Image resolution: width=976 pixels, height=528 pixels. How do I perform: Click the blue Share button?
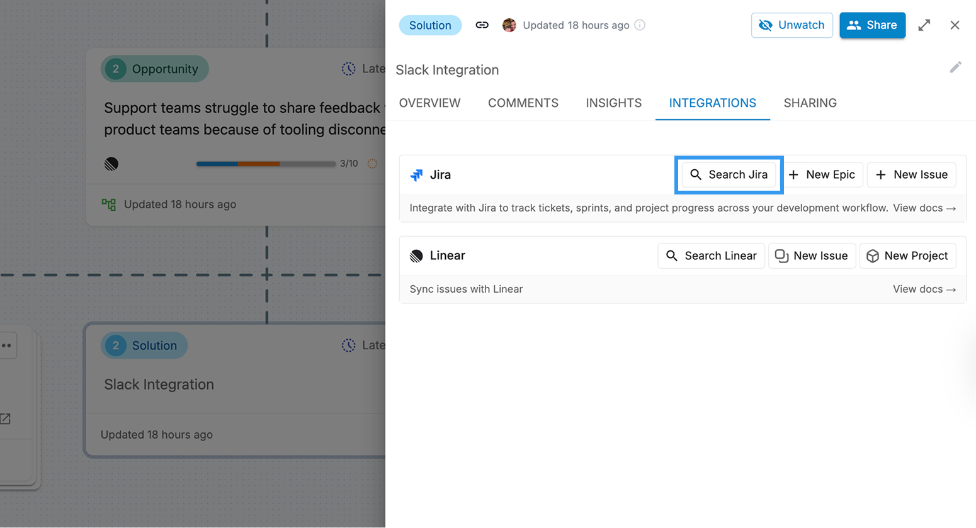pos(872,25)
